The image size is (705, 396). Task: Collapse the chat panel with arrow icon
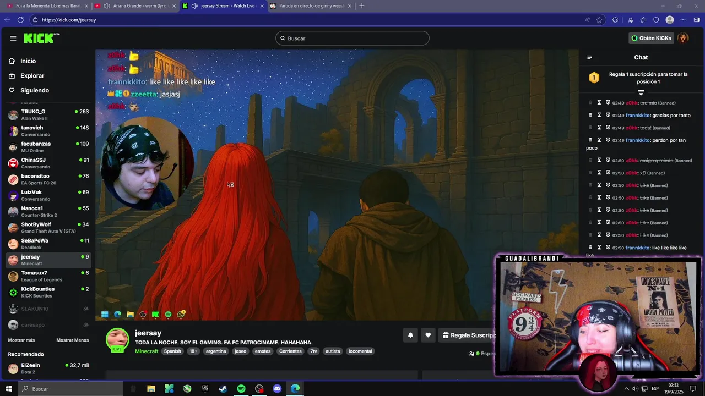click(589, 57)
